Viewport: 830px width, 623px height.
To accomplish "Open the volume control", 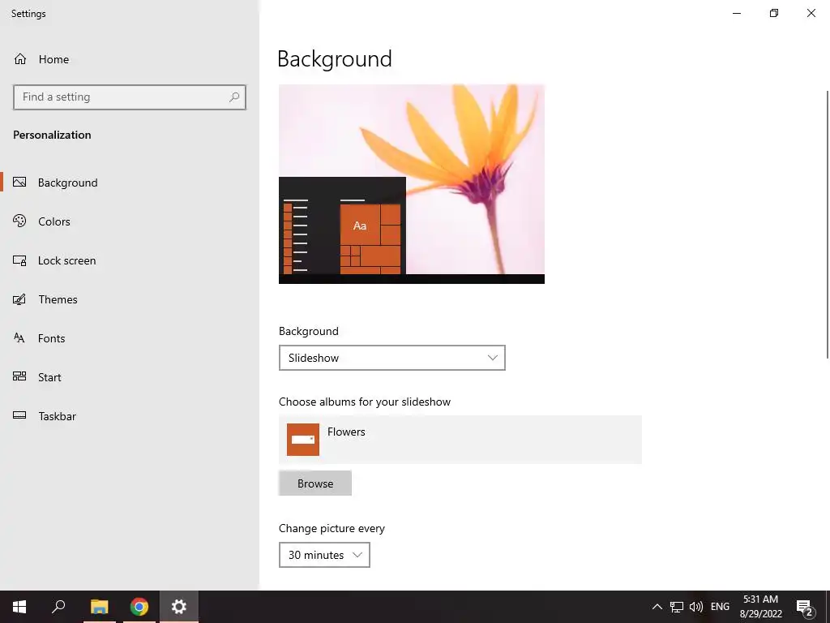I will [696, 607].
